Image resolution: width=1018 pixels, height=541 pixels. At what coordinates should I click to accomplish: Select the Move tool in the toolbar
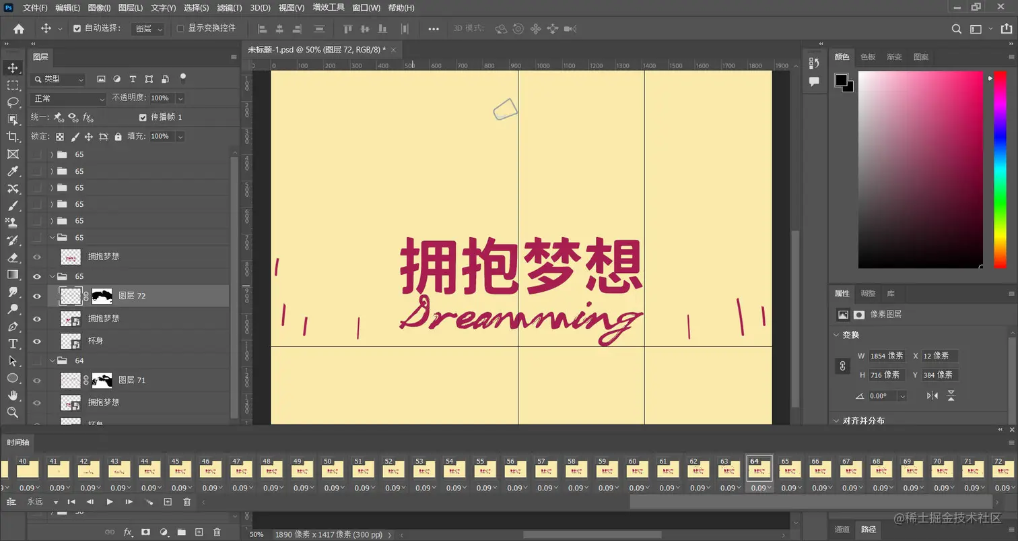[x=13, y=68]
